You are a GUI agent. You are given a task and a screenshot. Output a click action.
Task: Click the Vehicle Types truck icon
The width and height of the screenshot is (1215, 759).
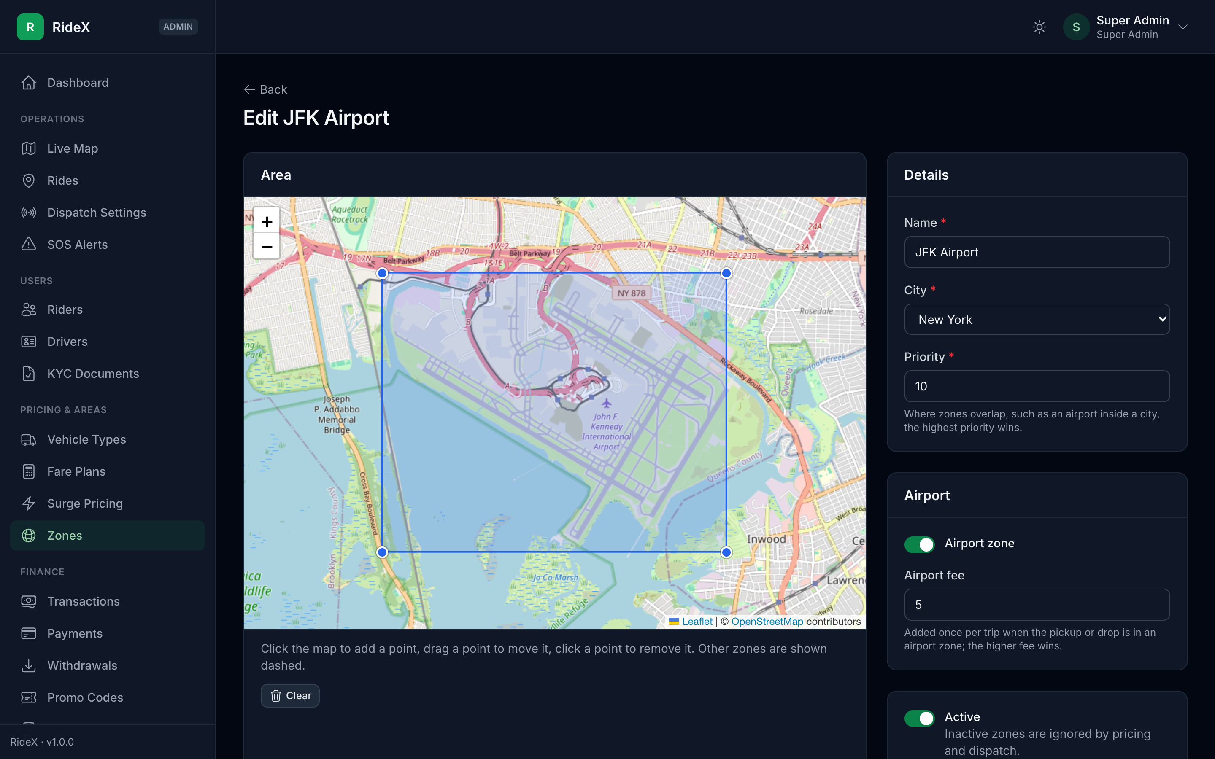coord(29,440)
